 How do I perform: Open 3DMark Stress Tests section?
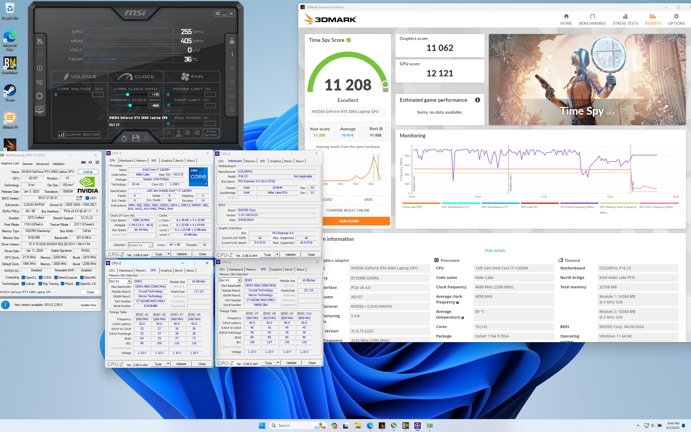point(625,19)
